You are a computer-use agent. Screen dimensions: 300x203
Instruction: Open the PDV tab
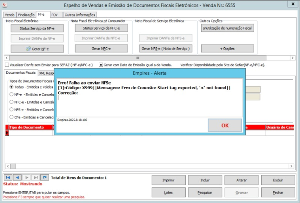click(56, 15)
